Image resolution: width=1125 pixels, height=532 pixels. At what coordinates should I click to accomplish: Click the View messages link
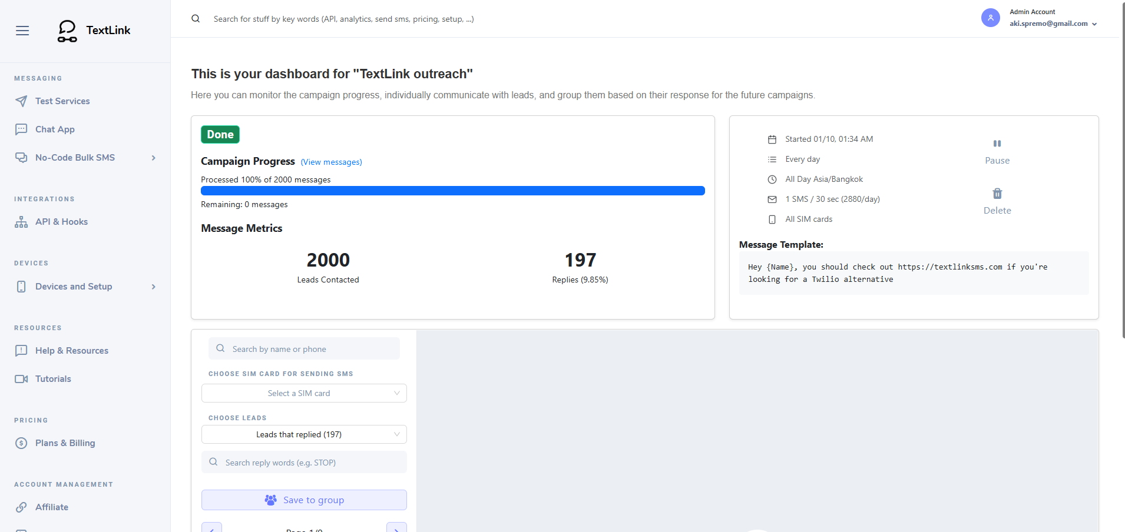(x=331, y=162)
